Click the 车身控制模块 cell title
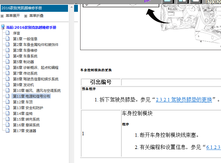Image resolution: width=221 pixels, height=163 pixels. [137, 113]
